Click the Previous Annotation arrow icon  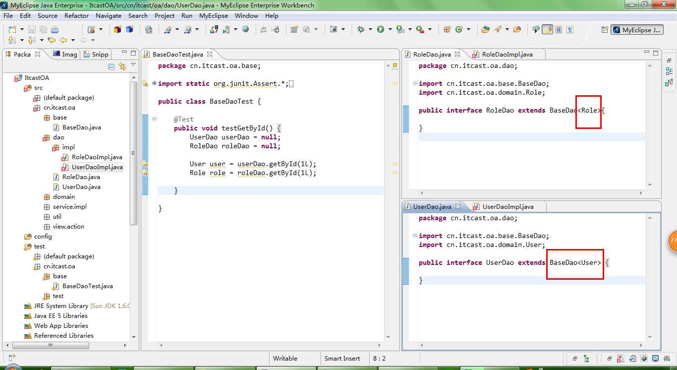tap(31, 40)
